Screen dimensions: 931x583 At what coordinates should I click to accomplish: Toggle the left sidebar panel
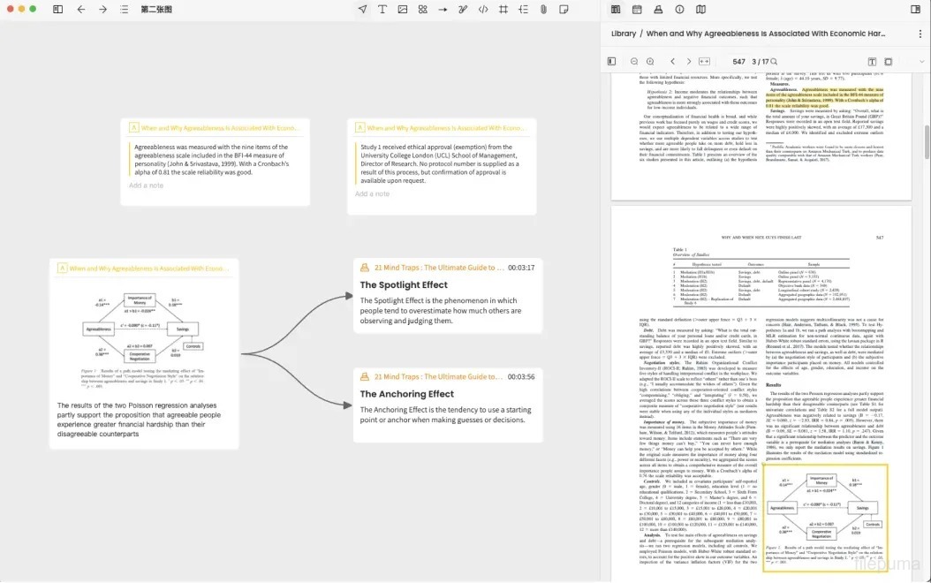[57, 9]
